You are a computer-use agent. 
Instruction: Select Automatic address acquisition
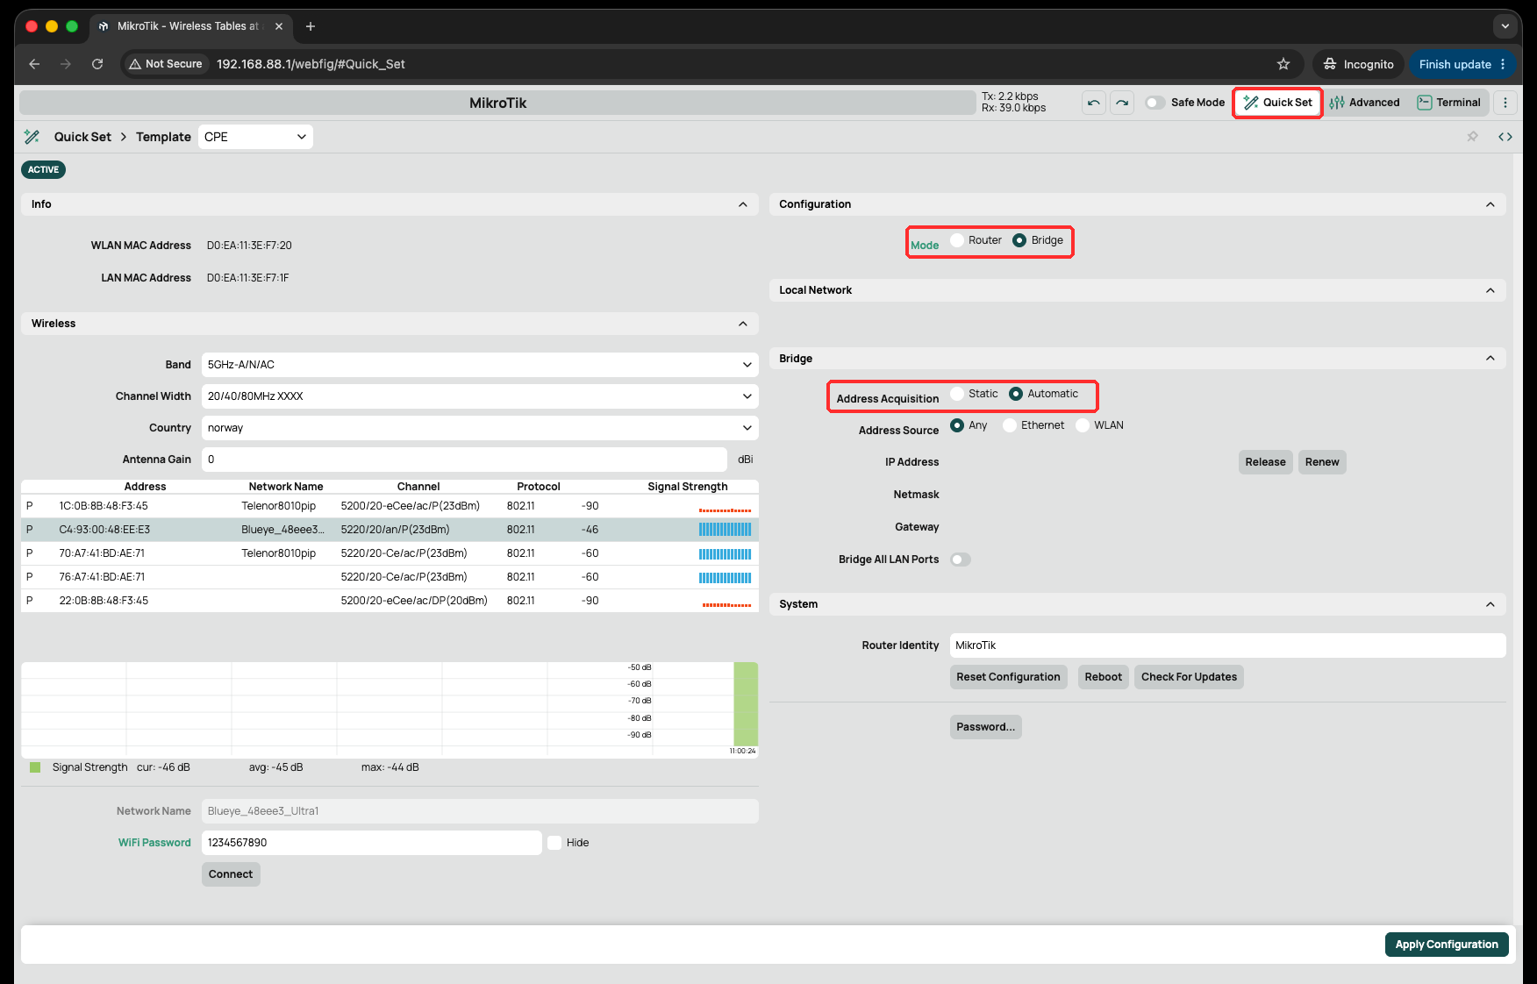(x=1016, y=394)
